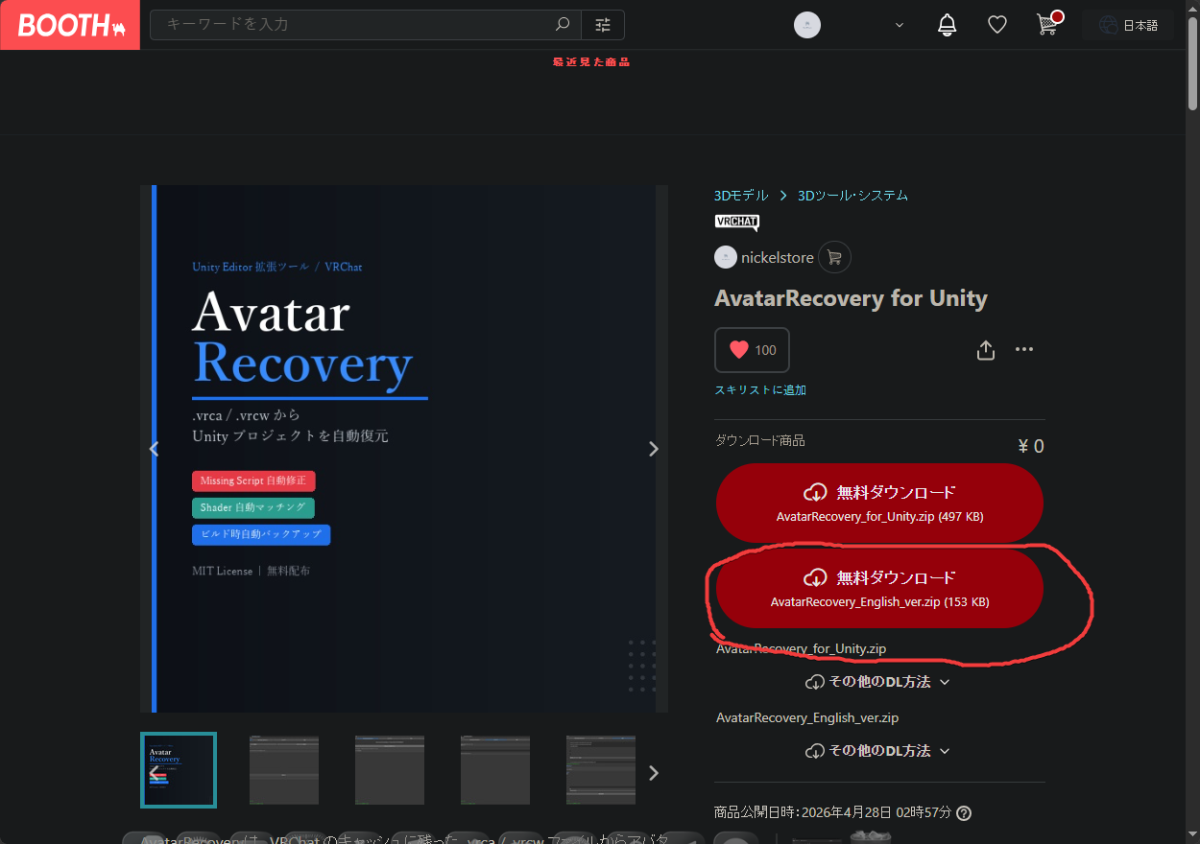Advance thumbnail strip to next
Image resolution: width=1200 pixels, height=844 pixels.
coord(654,772)
